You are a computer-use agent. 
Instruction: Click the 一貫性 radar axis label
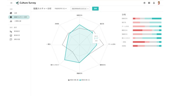[x=48, y=44]
